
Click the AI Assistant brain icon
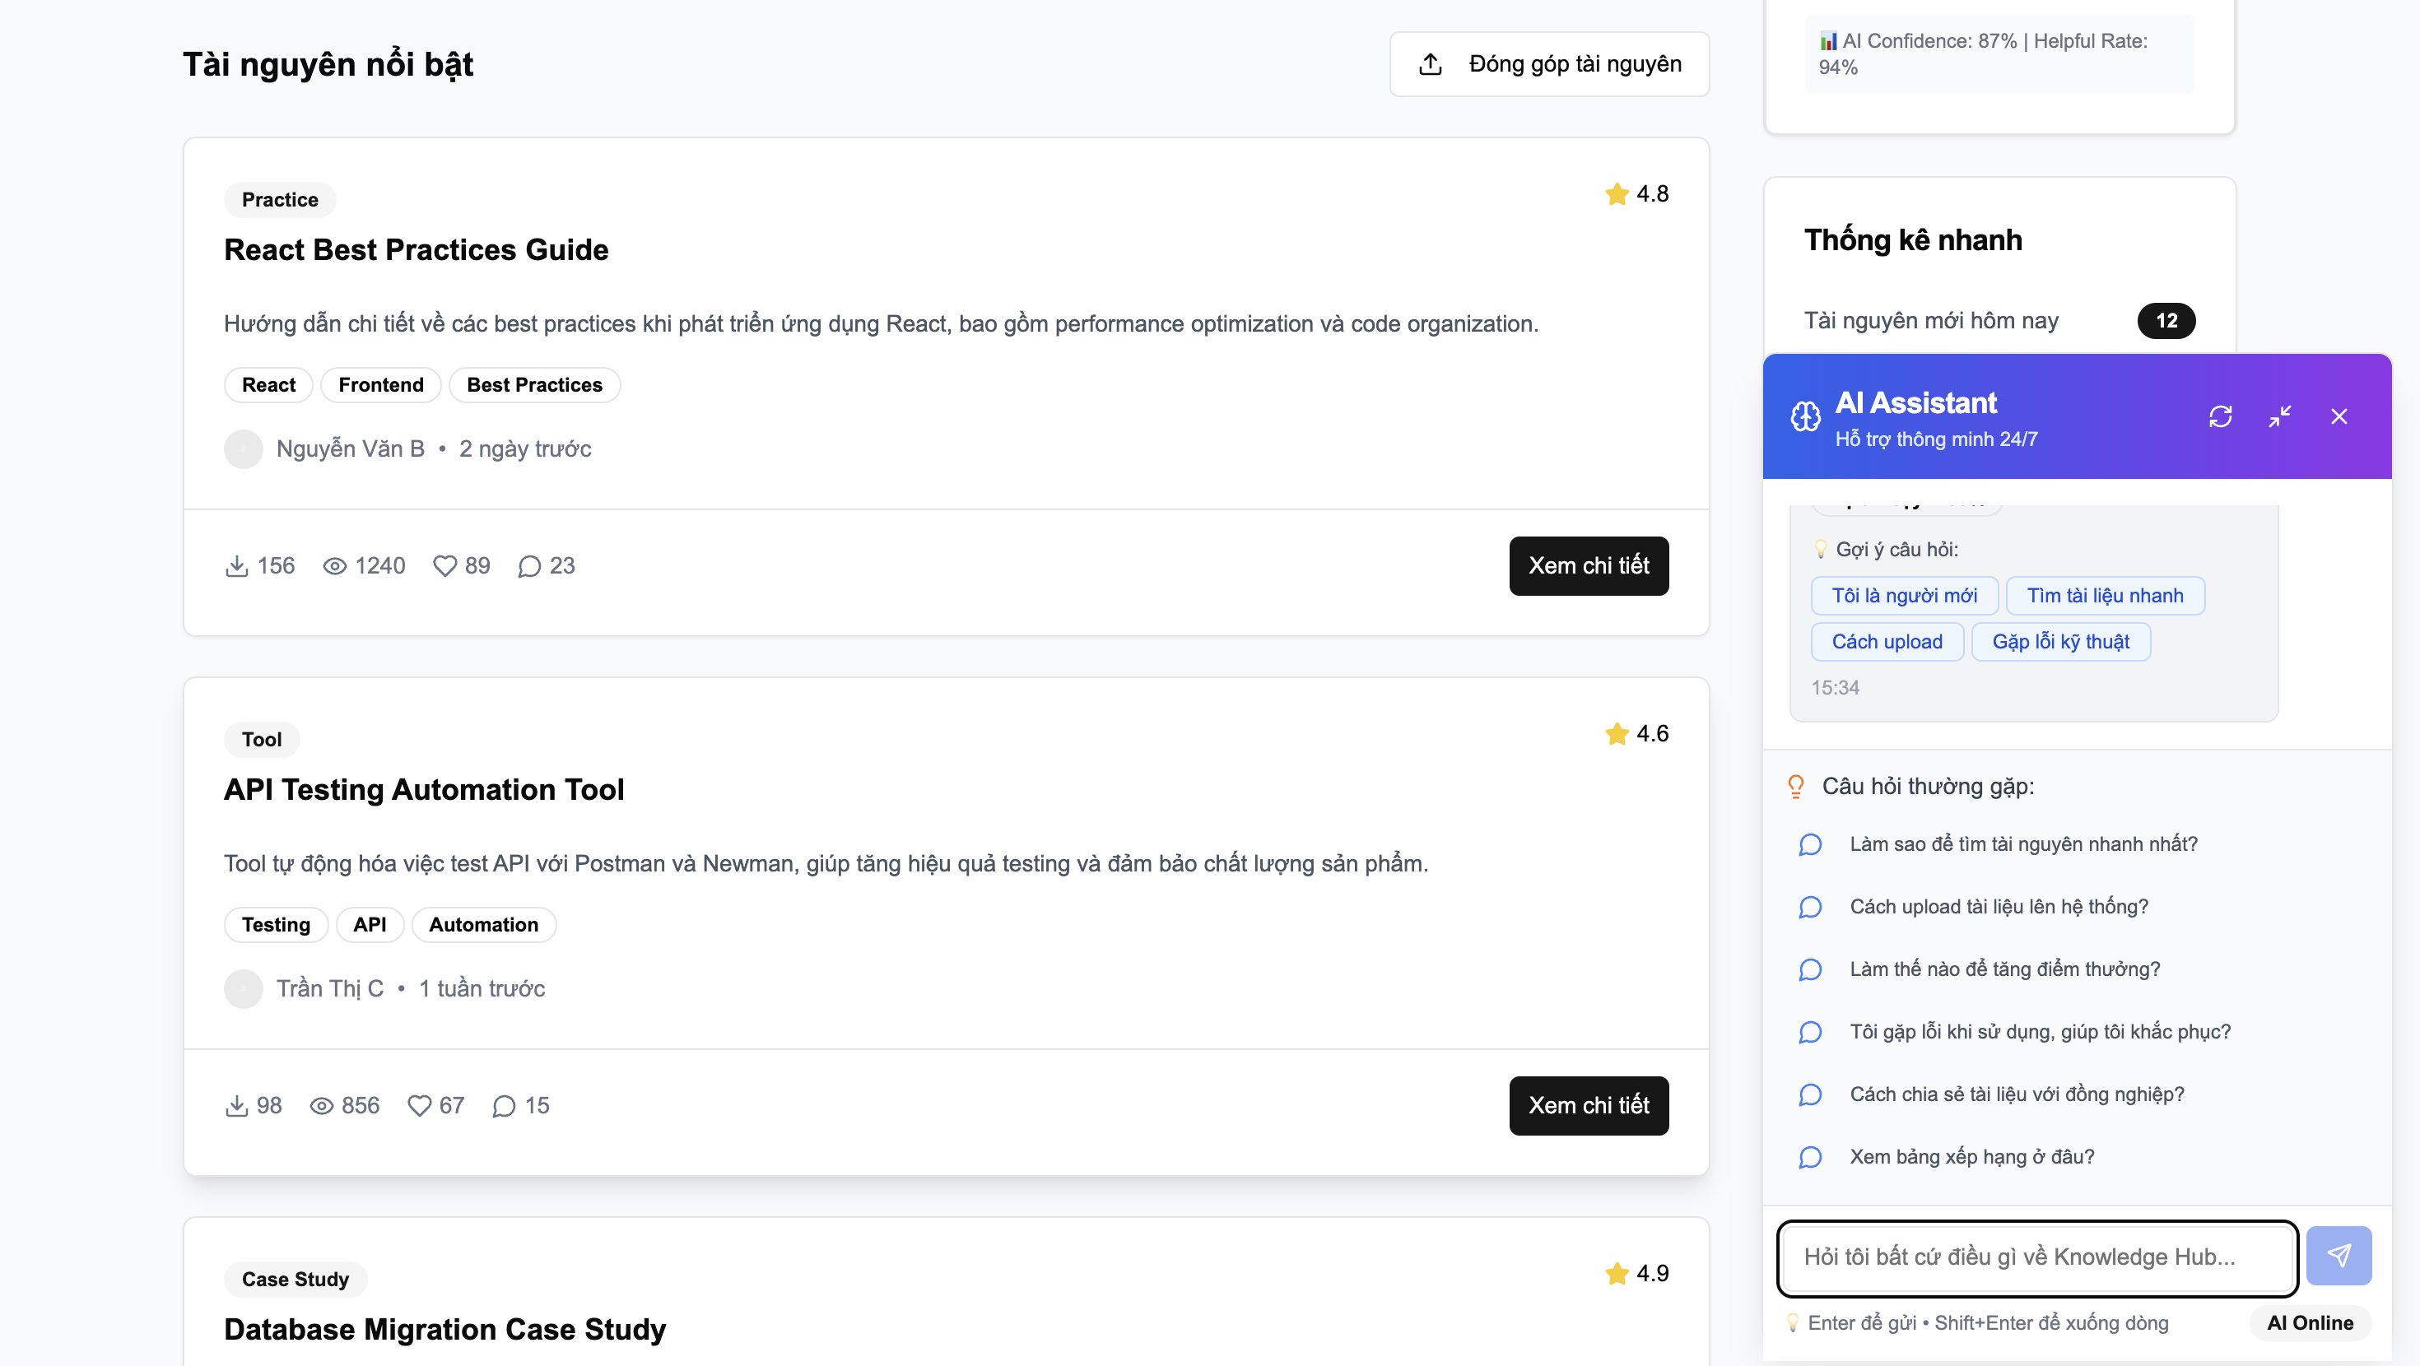(x=1804, y=416)
